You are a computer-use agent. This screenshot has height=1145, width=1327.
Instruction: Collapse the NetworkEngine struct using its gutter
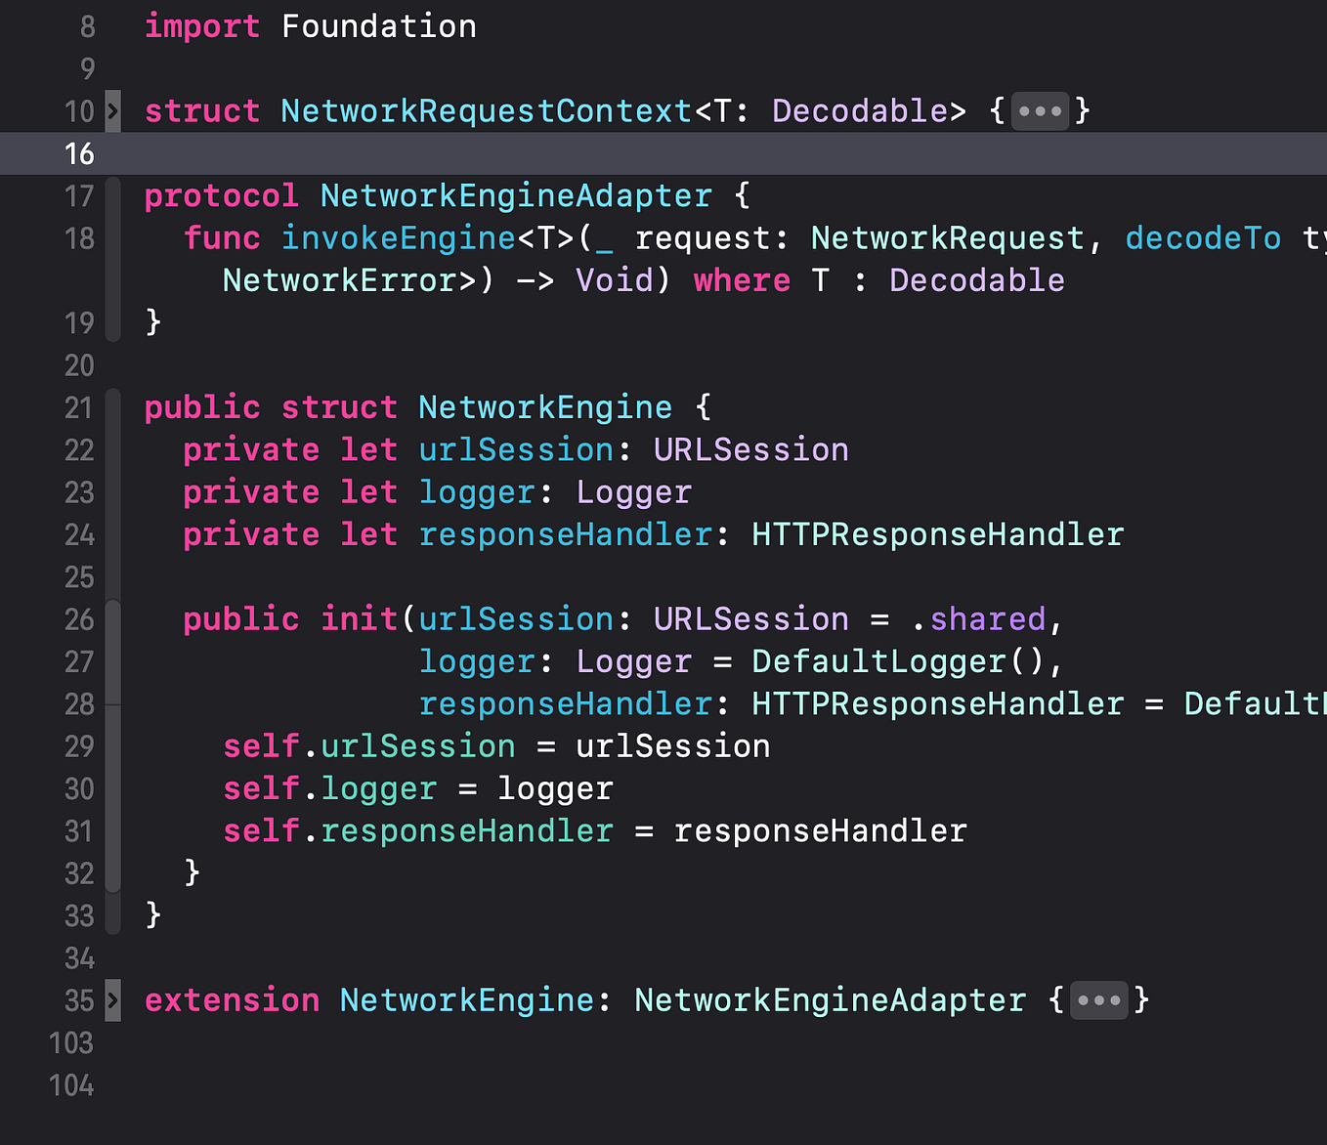[x=112, y=408]
